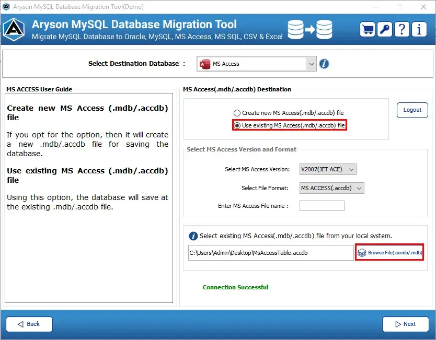The image size is (436, 340).
Task: Click the Logout button
Action: click(412, 110)
